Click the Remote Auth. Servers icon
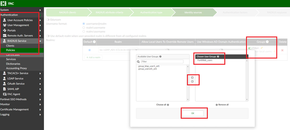The height and width of the screenshot is (130, 290). pos(4,35)
